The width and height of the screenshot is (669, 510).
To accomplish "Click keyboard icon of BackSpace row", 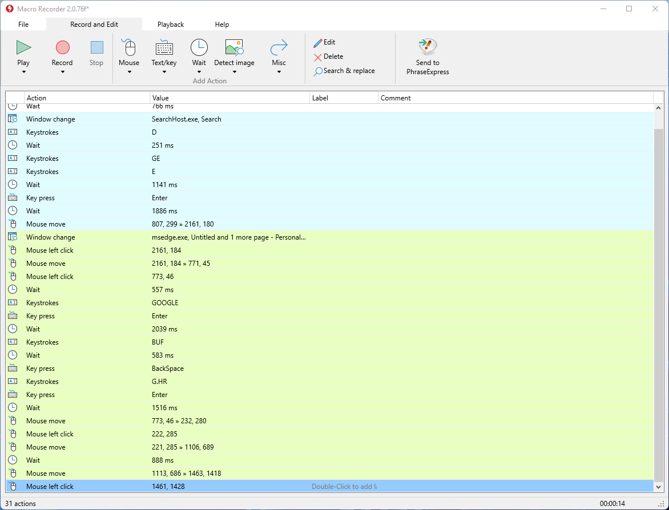I will pos(13,369).
